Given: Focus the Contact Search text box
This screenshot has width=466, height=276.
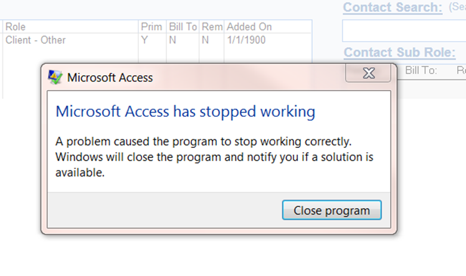Looking at the screenshot, I should 404,30.
